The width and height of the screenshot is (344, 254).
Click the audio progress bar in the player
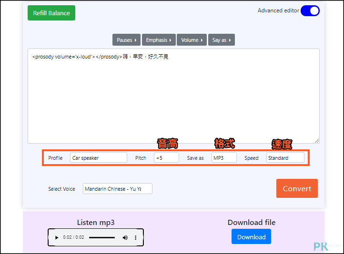[102, 237]
